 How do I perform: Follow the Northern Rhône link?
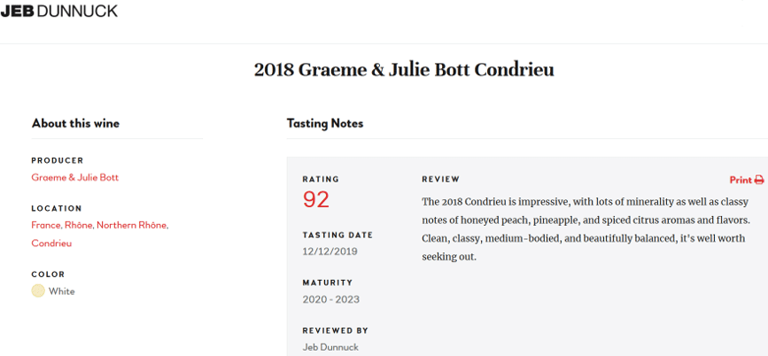tap(131, 225)
